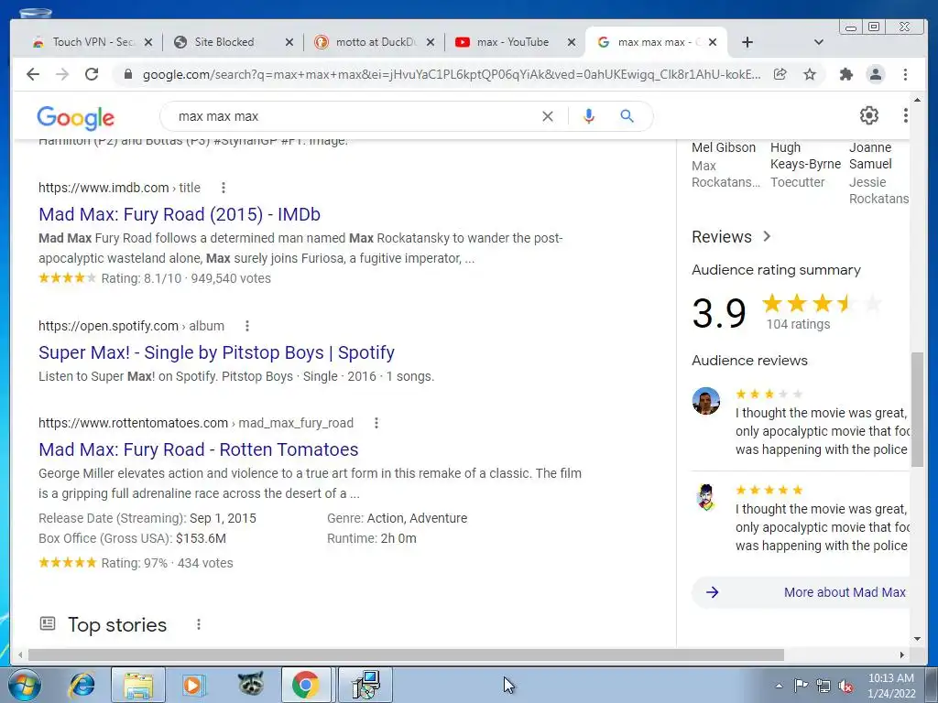938x703 pixels.
Task: Open Google settings gear
Action: pos(868,115)
